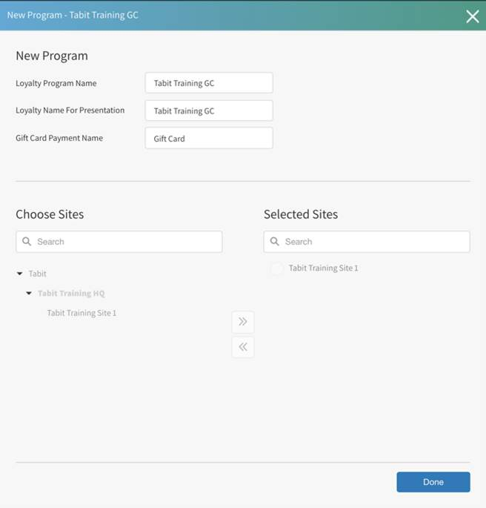Click the magnifier icon in Selected Sites search

[x=275, y=242]
